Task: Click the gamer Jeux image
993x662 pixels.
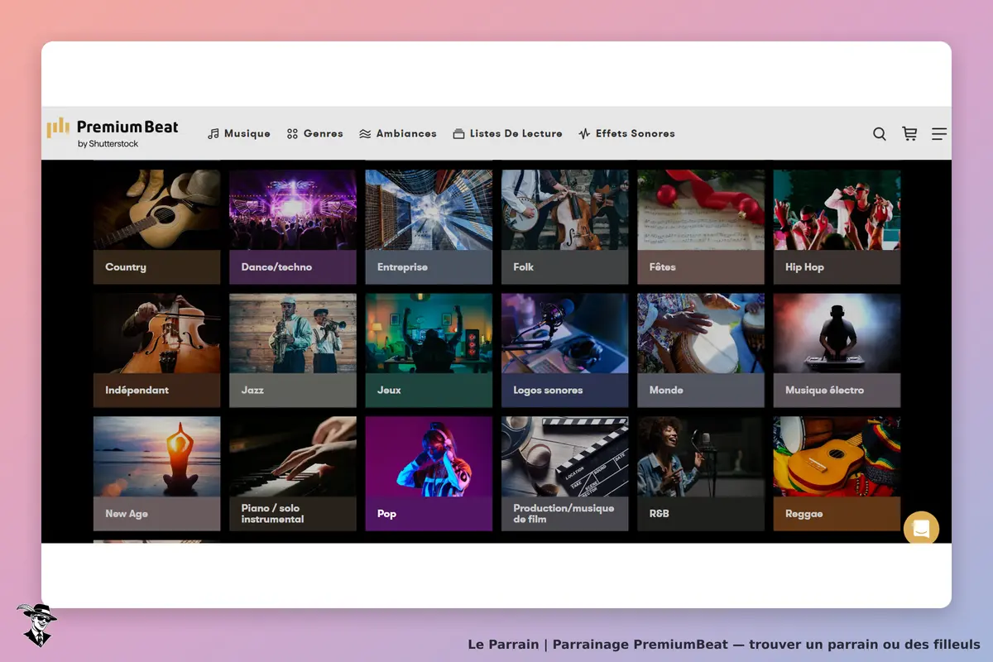Action: pyautogui.click(x=429, y=333)
